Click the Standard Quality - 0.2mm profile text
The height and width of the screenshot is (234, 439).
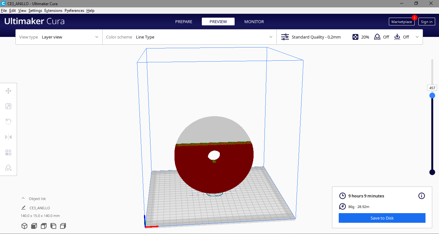click(x=316, y=37)
